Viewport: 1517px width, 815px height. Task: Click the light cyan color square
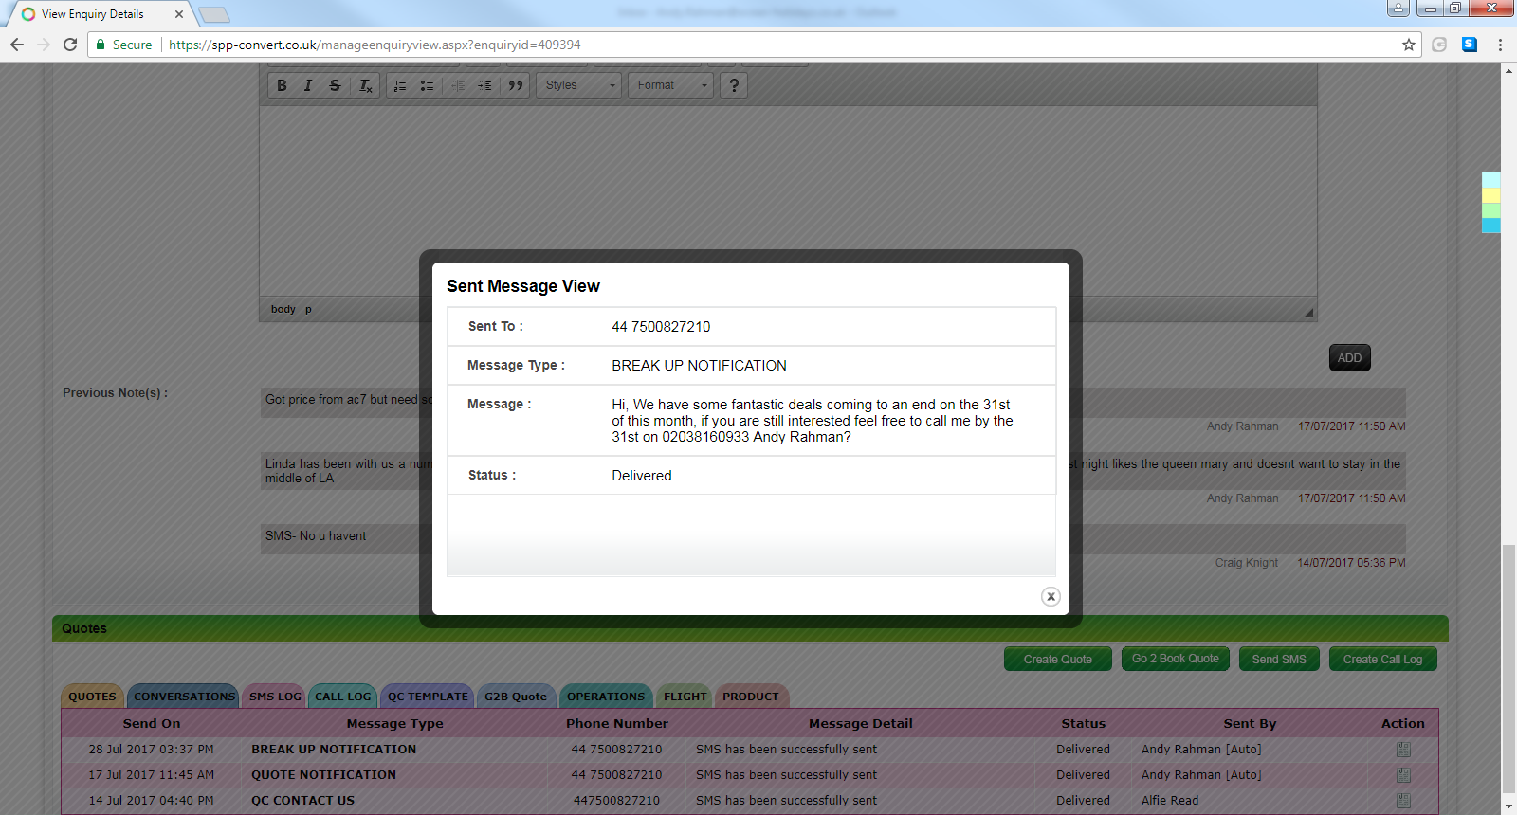(x=1491, y=180)
